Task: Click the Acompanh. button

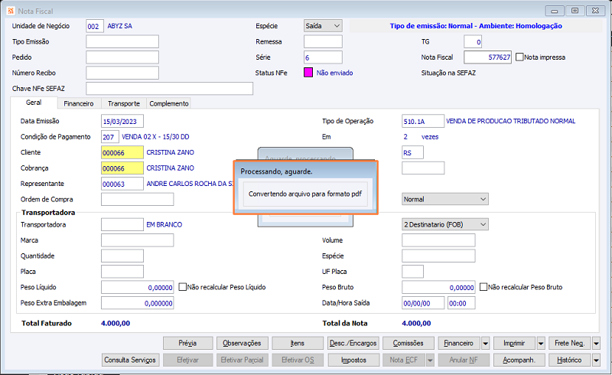Action: 519,360
